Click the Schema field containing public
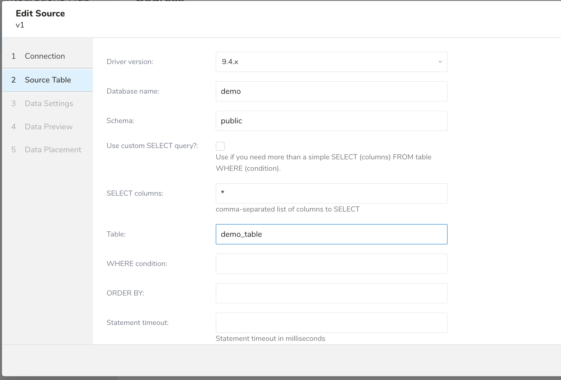561x380 pixels. [331, 121]
